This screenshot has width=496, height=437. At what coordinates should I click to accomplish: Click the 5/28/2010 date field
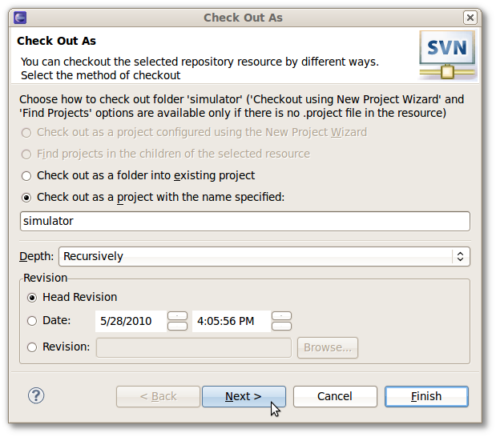131,321
